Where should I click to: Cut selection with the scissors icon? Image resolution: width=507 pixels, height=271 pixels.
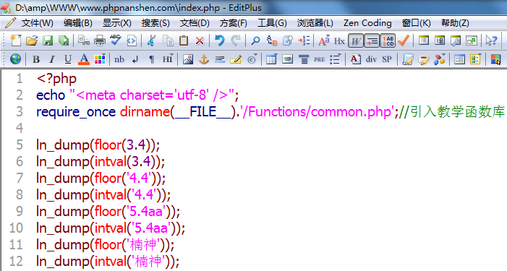click(x=151, y=40)
